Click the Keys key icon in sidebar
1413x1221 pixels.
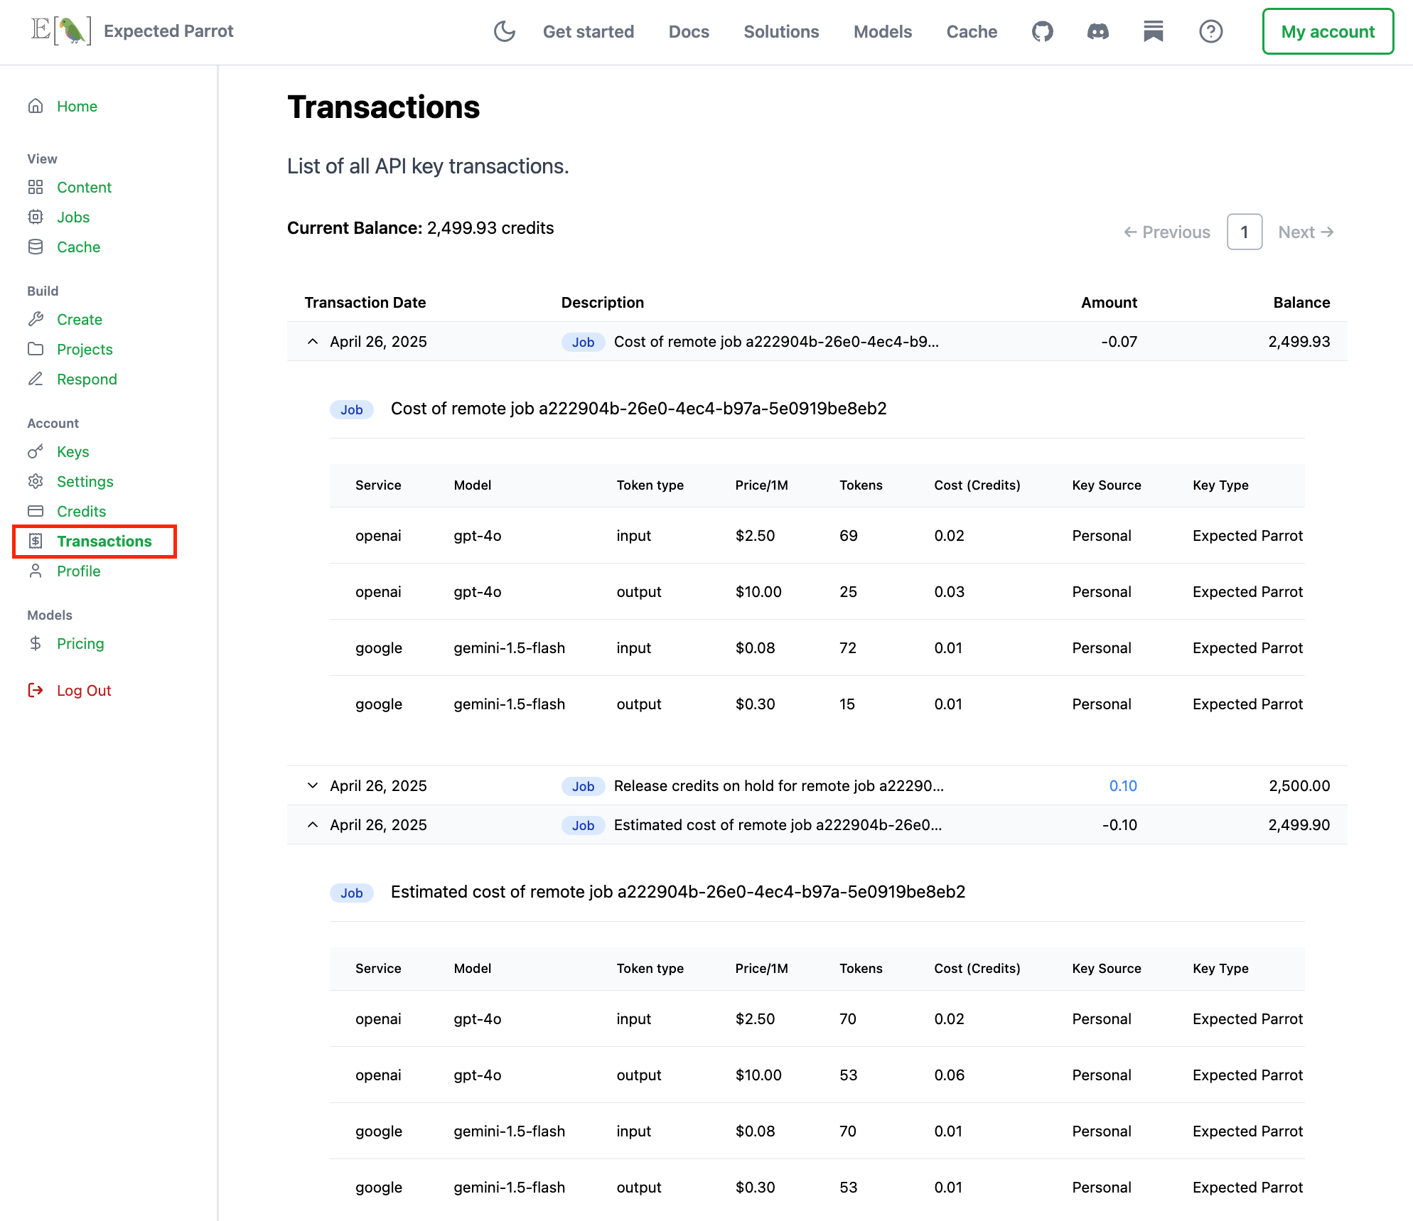[x=36, y=452]
